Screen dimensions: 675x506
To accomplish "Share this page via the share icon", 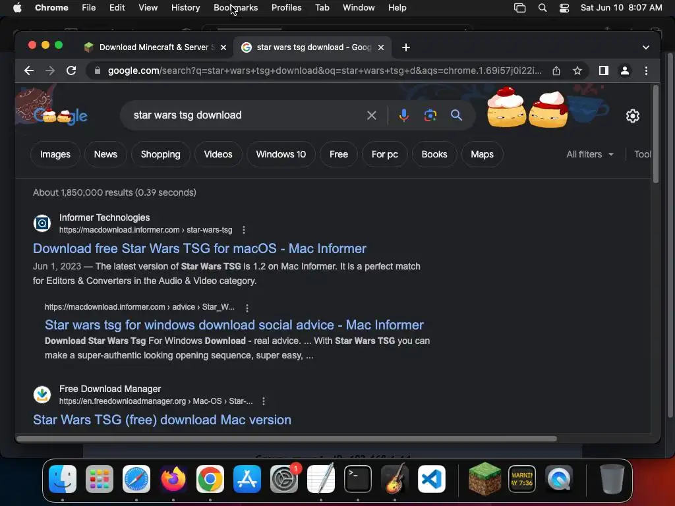I will 556,70.
